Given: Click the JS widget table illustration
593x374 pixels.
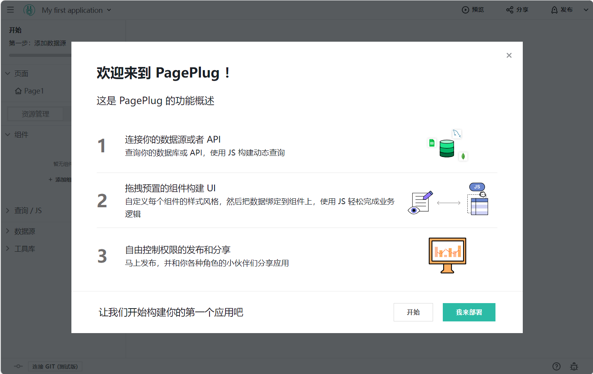Looking at the screenshot, I should pyautogui.click(x=478, y=199).
